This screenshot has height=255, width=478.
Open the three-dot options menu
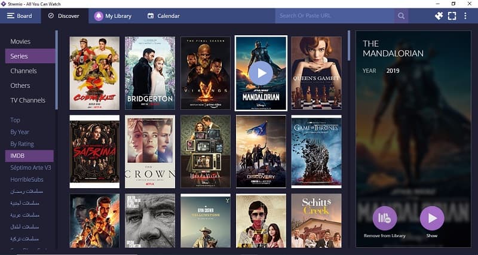(x=465, y=16)
